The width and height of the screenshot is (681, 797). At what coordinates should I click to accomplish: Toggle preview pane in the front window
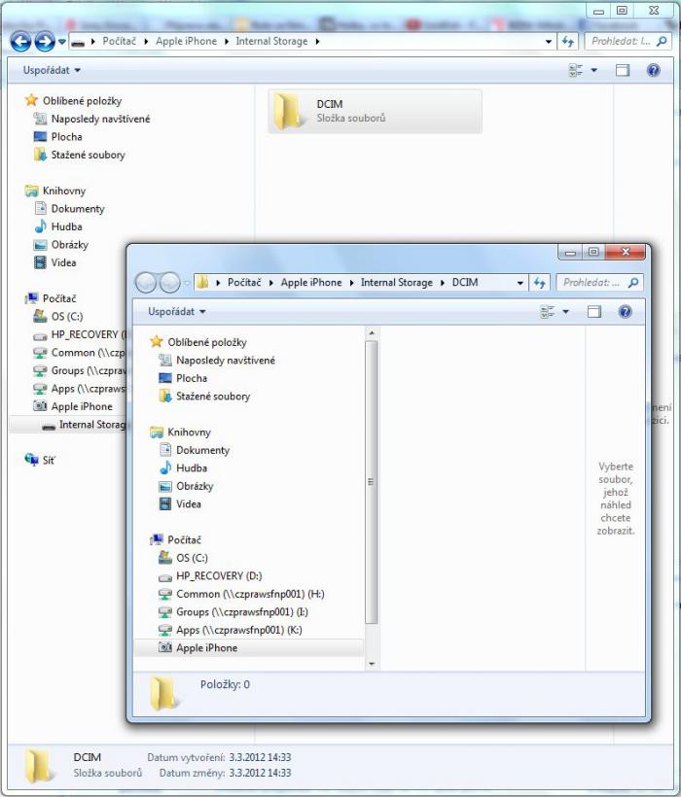(594, 312)
